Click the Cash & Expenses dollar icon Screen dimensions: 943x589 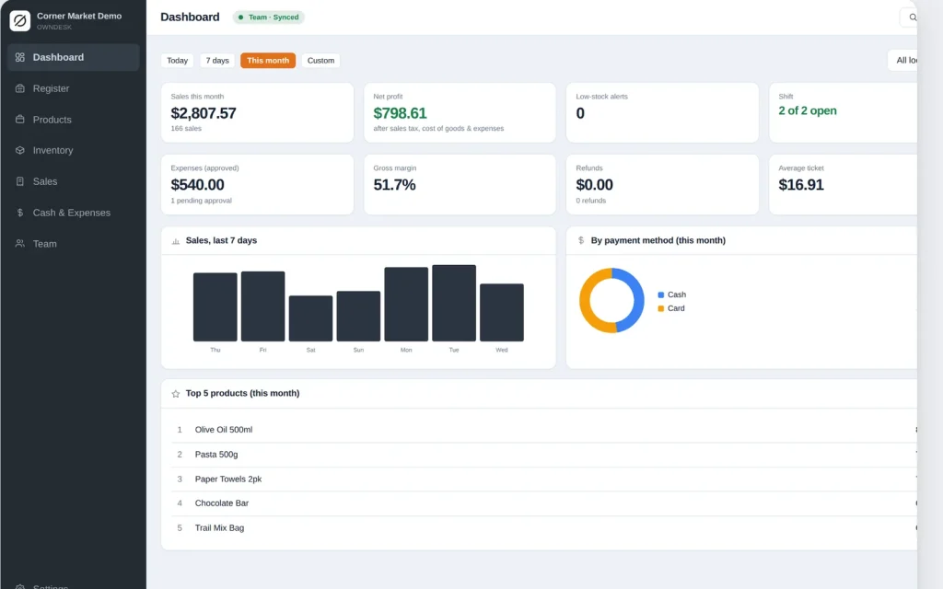point(20,213)
